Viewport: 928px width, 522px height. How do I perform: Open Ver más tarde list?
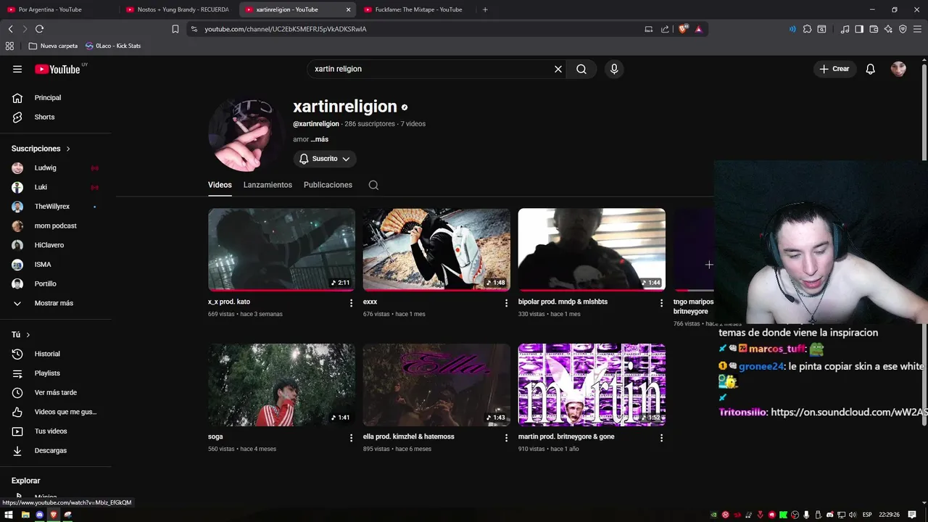coord(56,392)
